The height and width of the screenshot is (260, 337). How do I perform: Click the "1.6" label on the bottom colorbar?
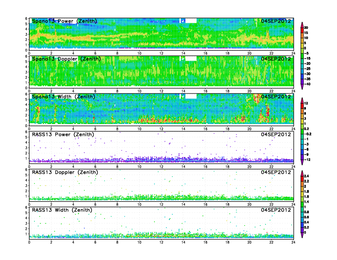(x=306, y=197)
